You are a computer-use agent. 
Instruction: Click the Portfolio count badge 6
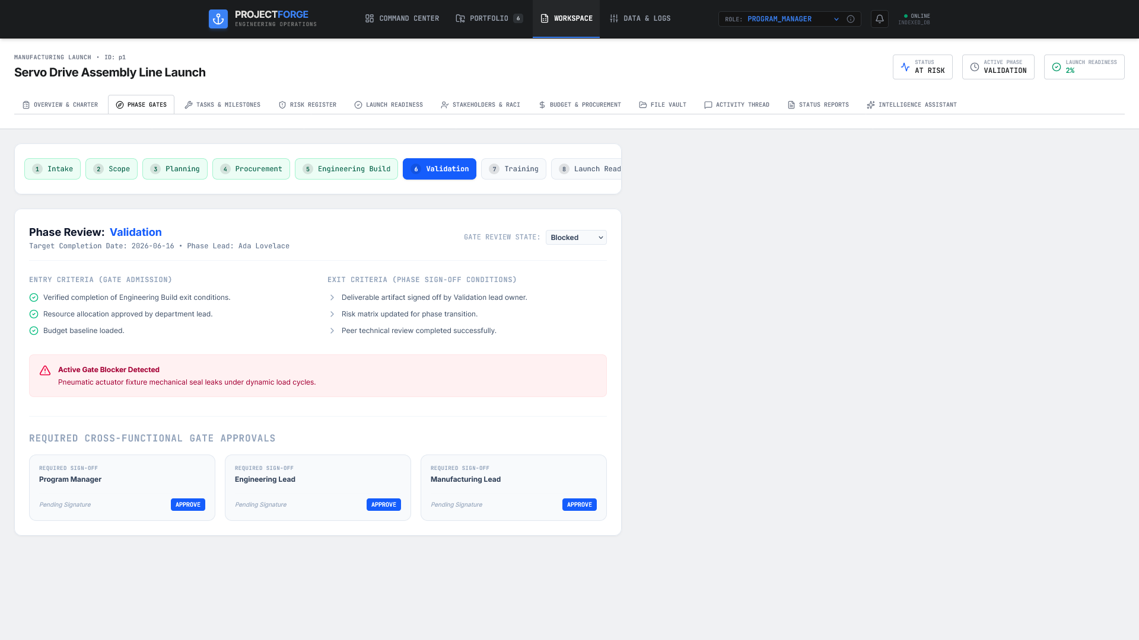pos(518,18)
